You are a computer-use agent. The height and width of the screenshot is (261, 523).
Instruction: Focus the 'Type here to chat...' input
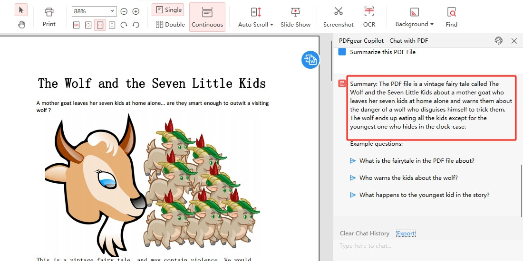(x=428, y=246)
